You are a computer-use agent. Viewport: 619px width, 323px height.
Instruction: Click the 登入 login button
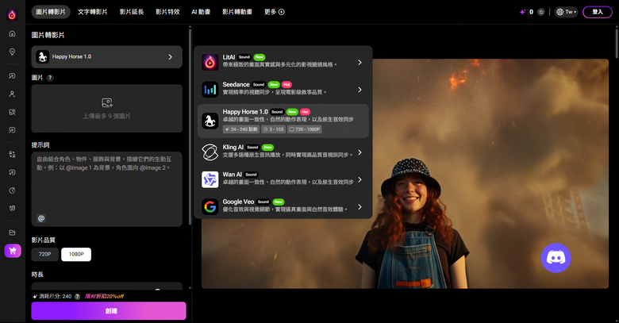tap(598, 12)
